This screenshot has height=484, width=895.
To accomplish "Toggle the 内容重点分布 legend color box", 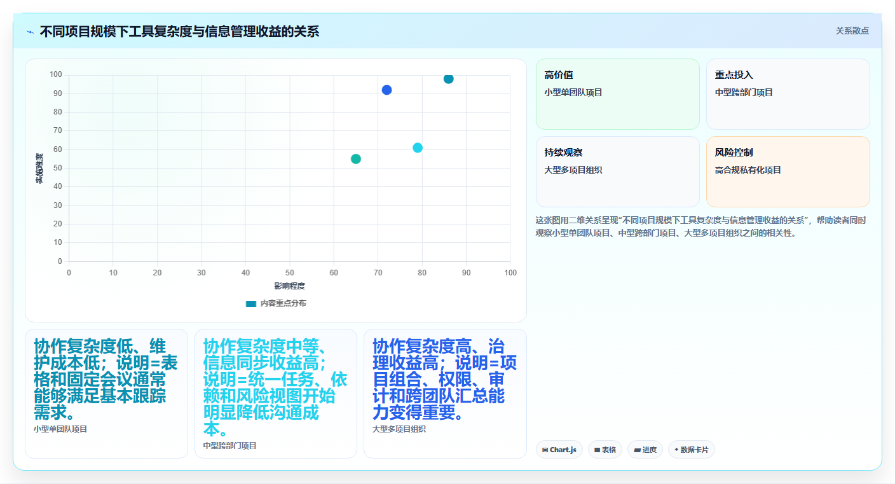I will click(250, 303).
